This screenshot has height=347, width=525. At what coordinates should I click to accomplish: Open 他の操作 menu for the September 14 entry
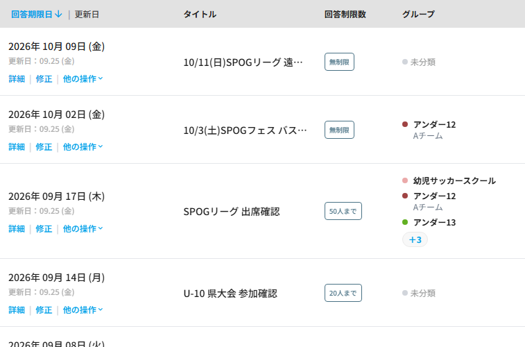coord(83,310)
